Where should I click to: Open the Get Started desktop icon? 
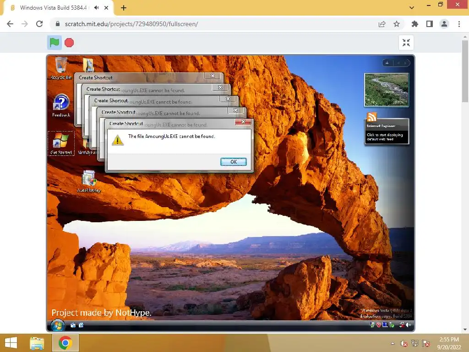pos(61,143)
